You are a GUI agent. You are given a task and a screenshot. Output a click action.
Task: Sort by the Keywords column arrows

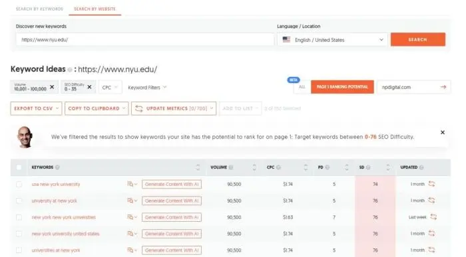[x=198, y=167]
